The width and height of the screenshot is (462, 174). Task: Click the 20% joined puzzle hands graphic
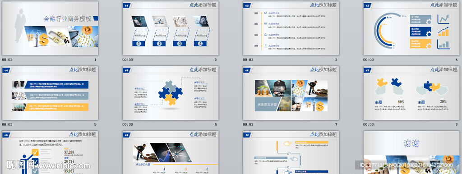(x=432, y=88)
